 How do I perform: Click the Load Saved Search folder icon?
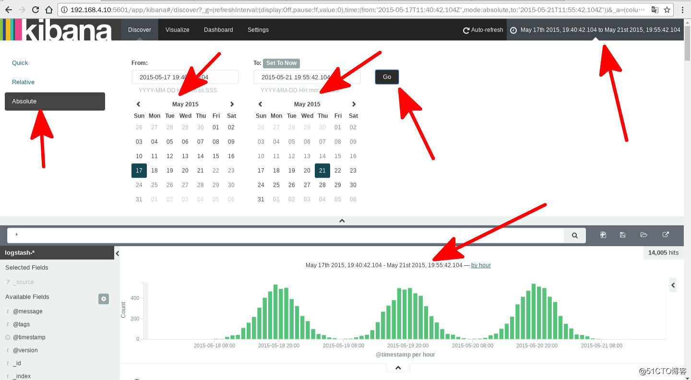[x=644, y=234]
